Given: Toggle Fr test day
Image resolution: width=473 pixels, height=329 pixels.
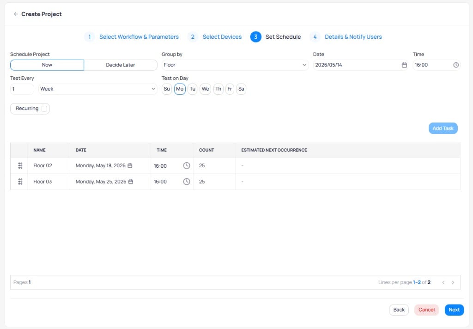Looking at the screenshot, I should [x=230, y=89].
